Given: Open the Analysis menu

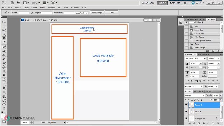Looking at the screenshot, I should coord(51,8).
